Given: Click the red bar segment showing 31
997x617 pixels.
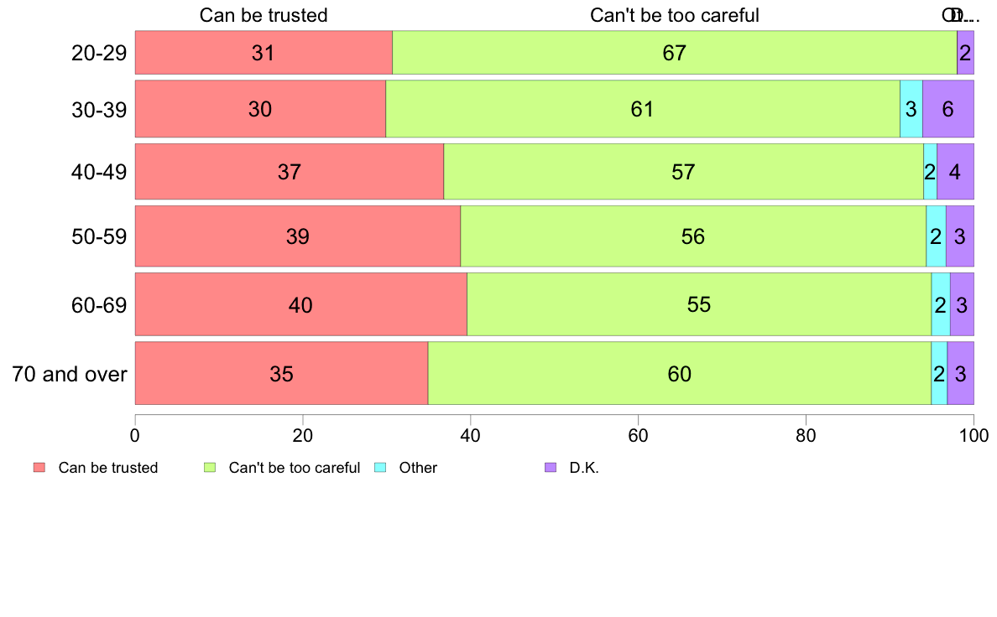Looking at the screenshot, I should [x=264, y=53].
